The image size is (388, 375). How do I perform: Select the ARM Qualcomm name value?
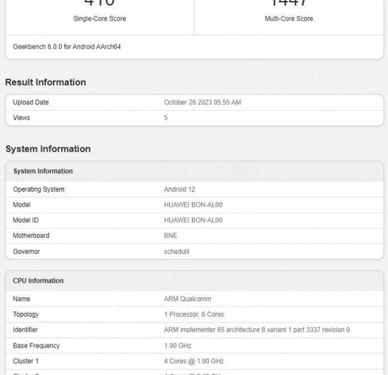[187, 299]
